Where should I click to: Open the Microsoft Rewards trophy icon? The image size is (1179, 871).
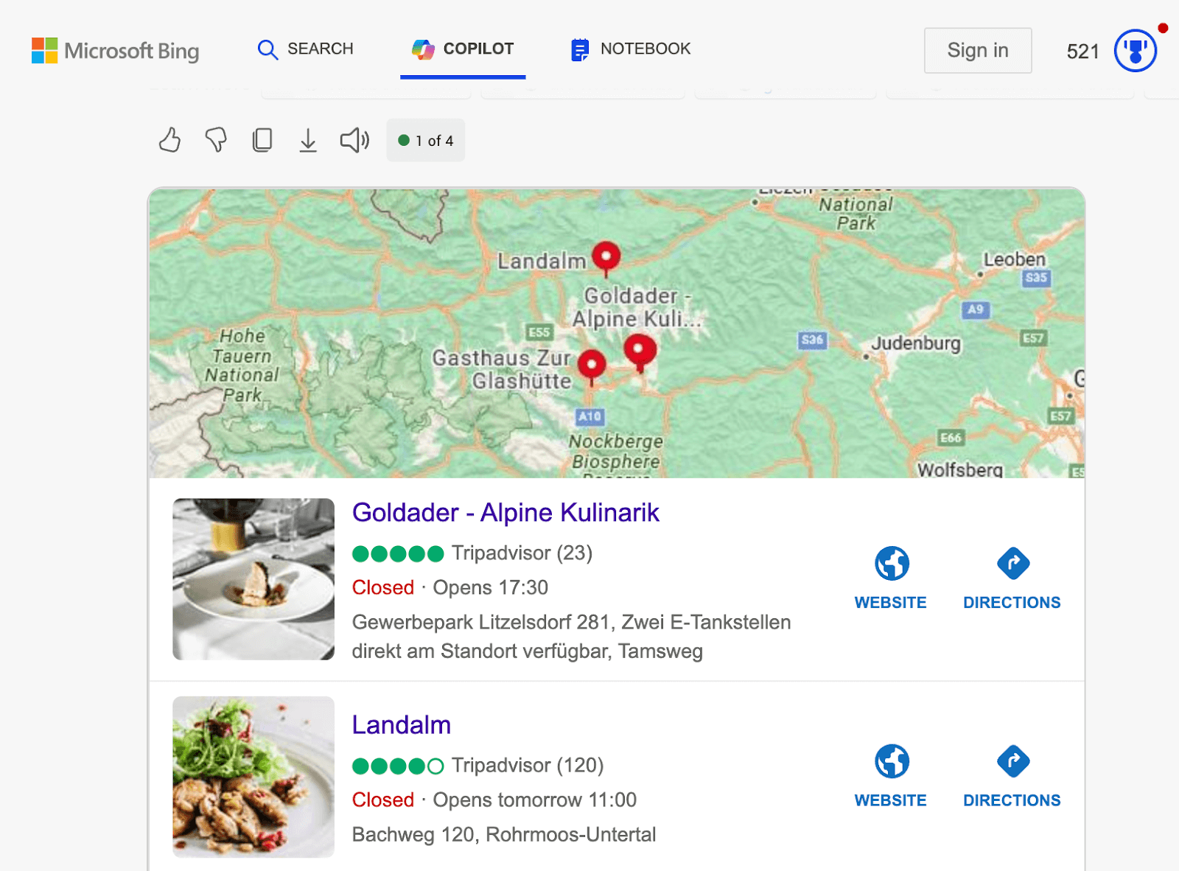[x=1135, y=51]
